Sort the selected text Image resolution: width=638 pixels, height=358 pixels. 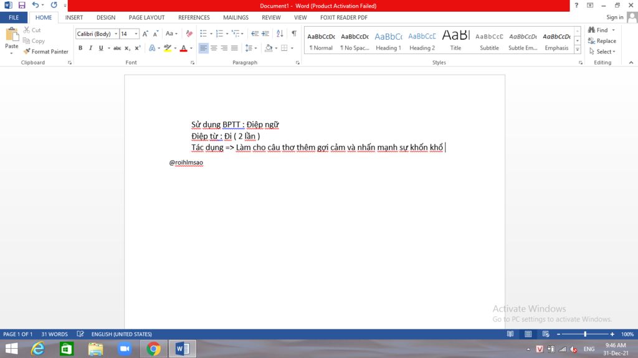(280, 34)
